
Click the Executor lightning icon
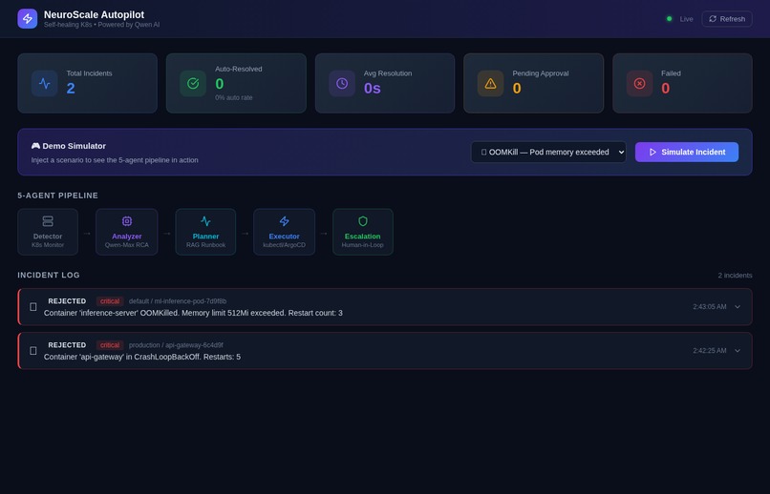point(285,221)
